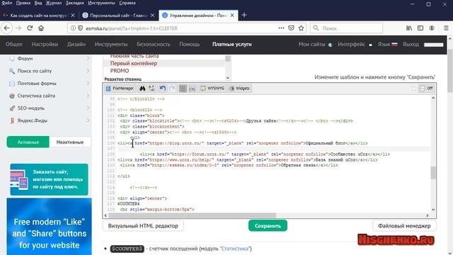This screenshot has width=453, height=255.
Task: Open Визуальный HTML редактор
Action: tap(143, 226)
